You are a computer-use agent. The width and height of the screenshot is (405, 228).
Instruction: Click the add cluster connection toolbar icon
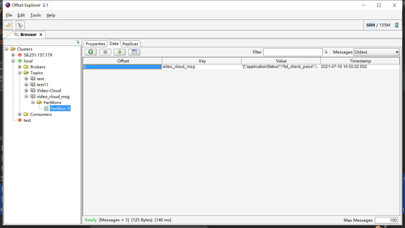[8, 25]
